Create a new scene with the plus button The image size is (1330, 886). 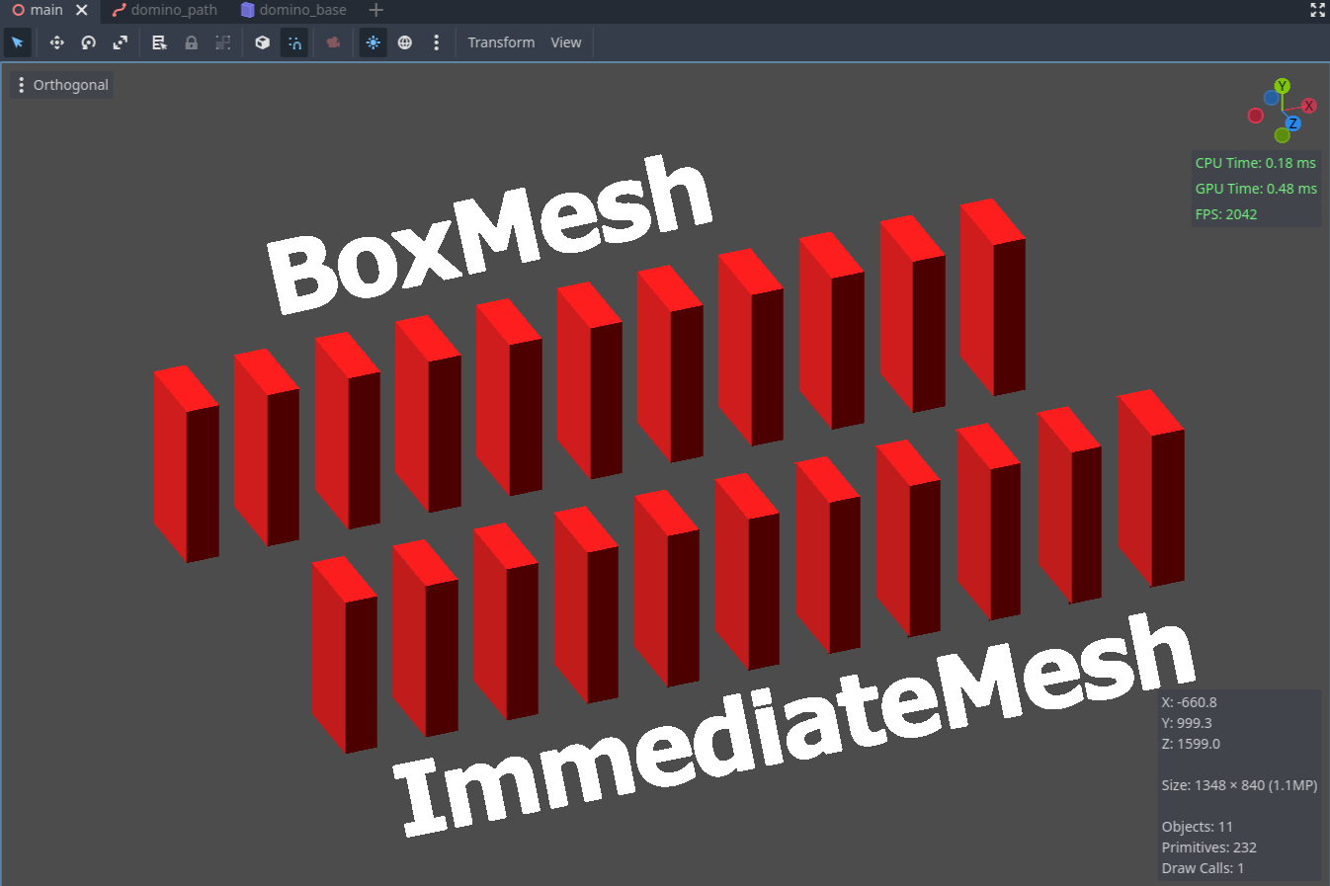click(374, 11)
